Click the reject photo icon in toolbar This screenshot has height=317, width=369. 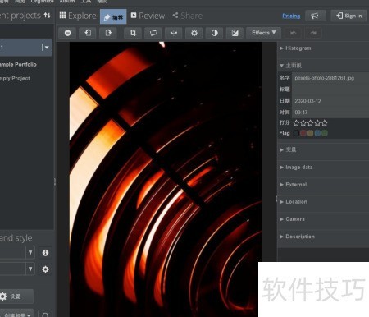coord(67,33)
